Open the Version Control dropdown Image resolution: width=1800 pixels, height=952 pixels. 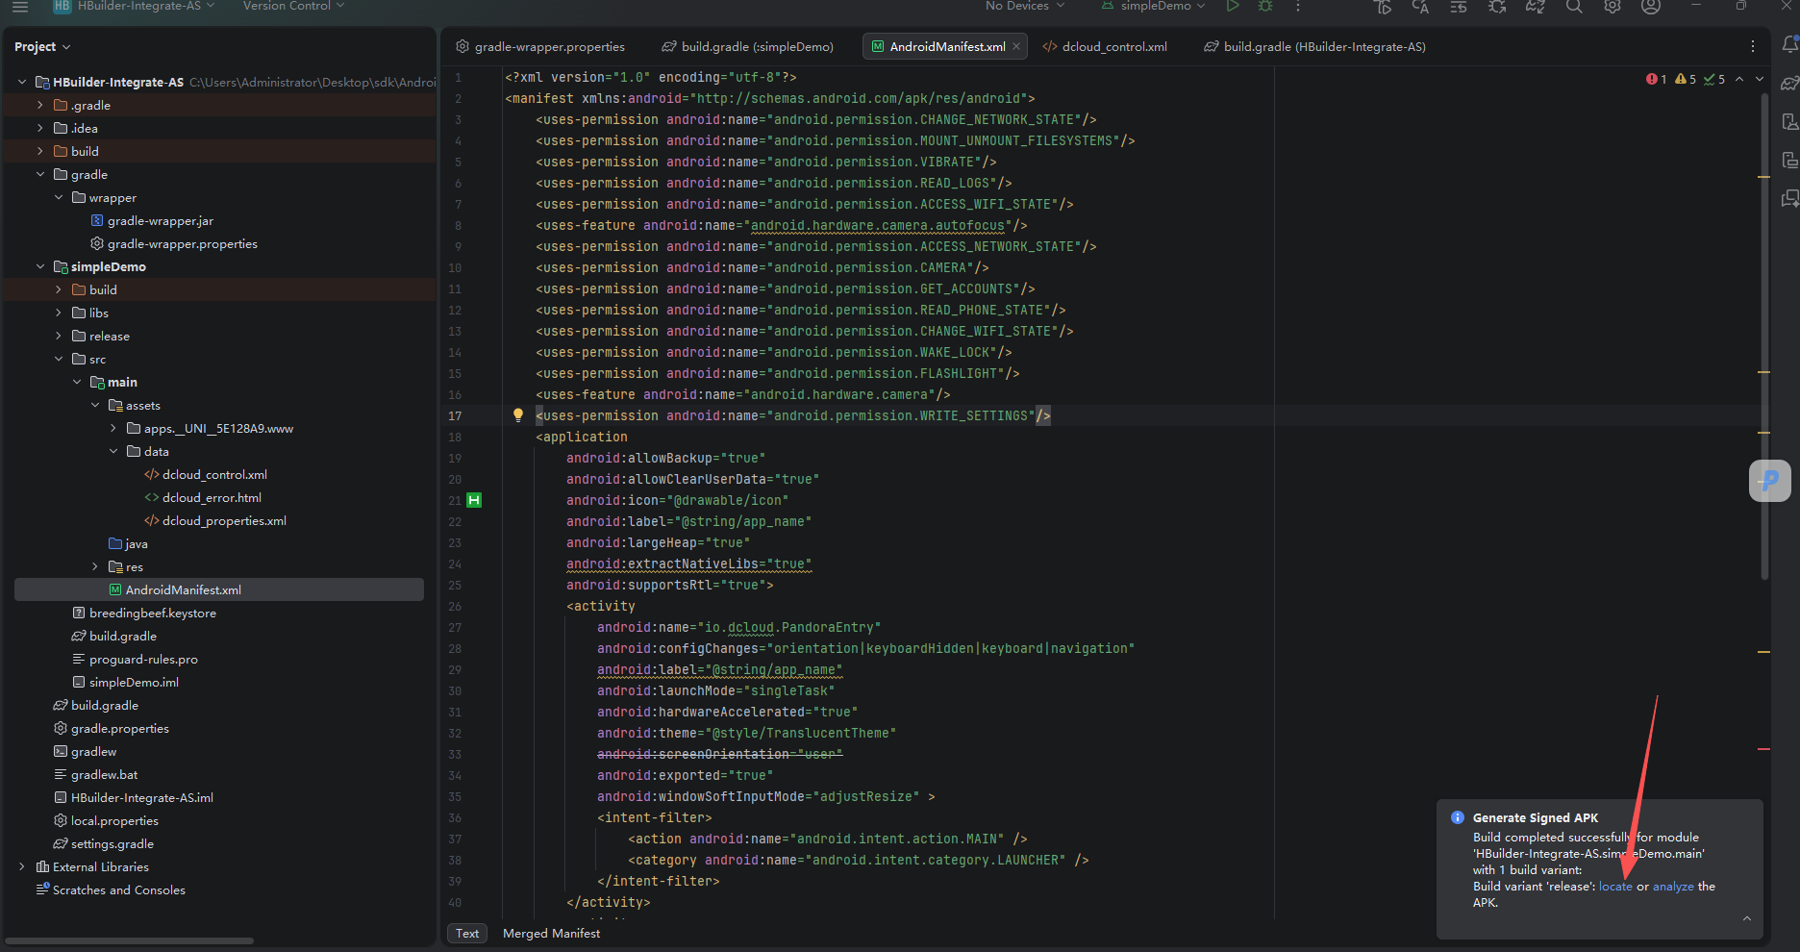293,6
